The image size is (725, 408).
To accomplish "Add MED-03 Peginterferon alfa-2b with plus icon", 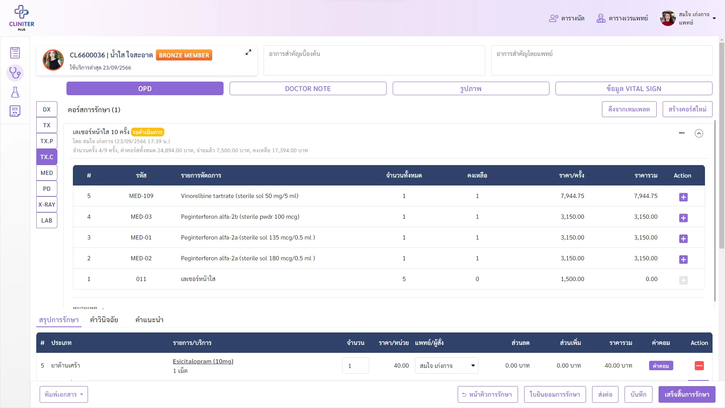I will coord(683,218).
